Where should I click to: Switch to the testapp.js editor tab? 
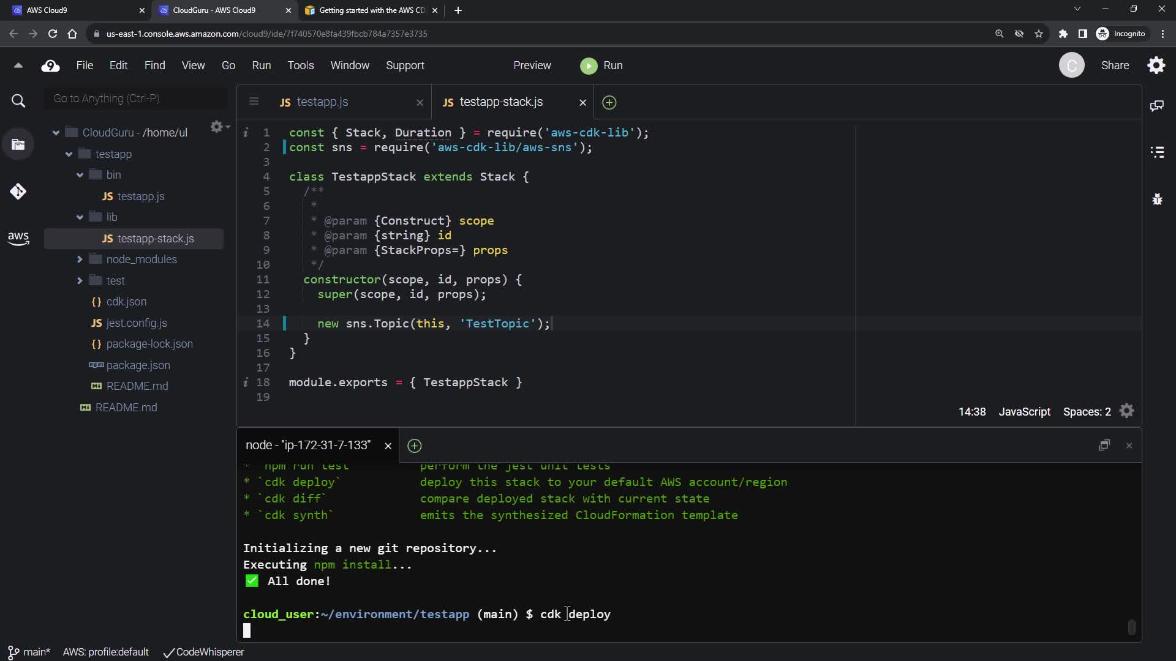point(322,102)
